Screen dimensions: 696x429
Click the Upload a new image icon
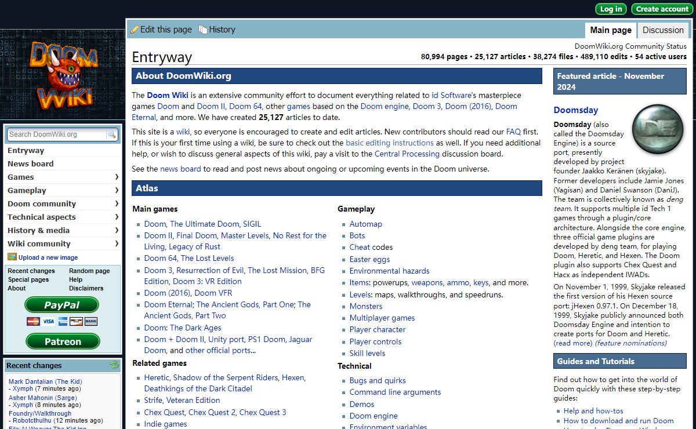[x=12, y=257]
